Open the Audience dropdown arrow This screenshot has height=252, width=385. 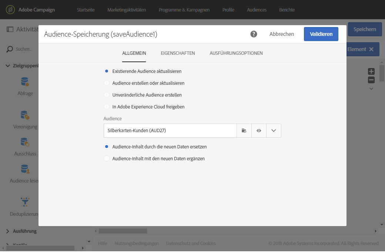(274, 131)
